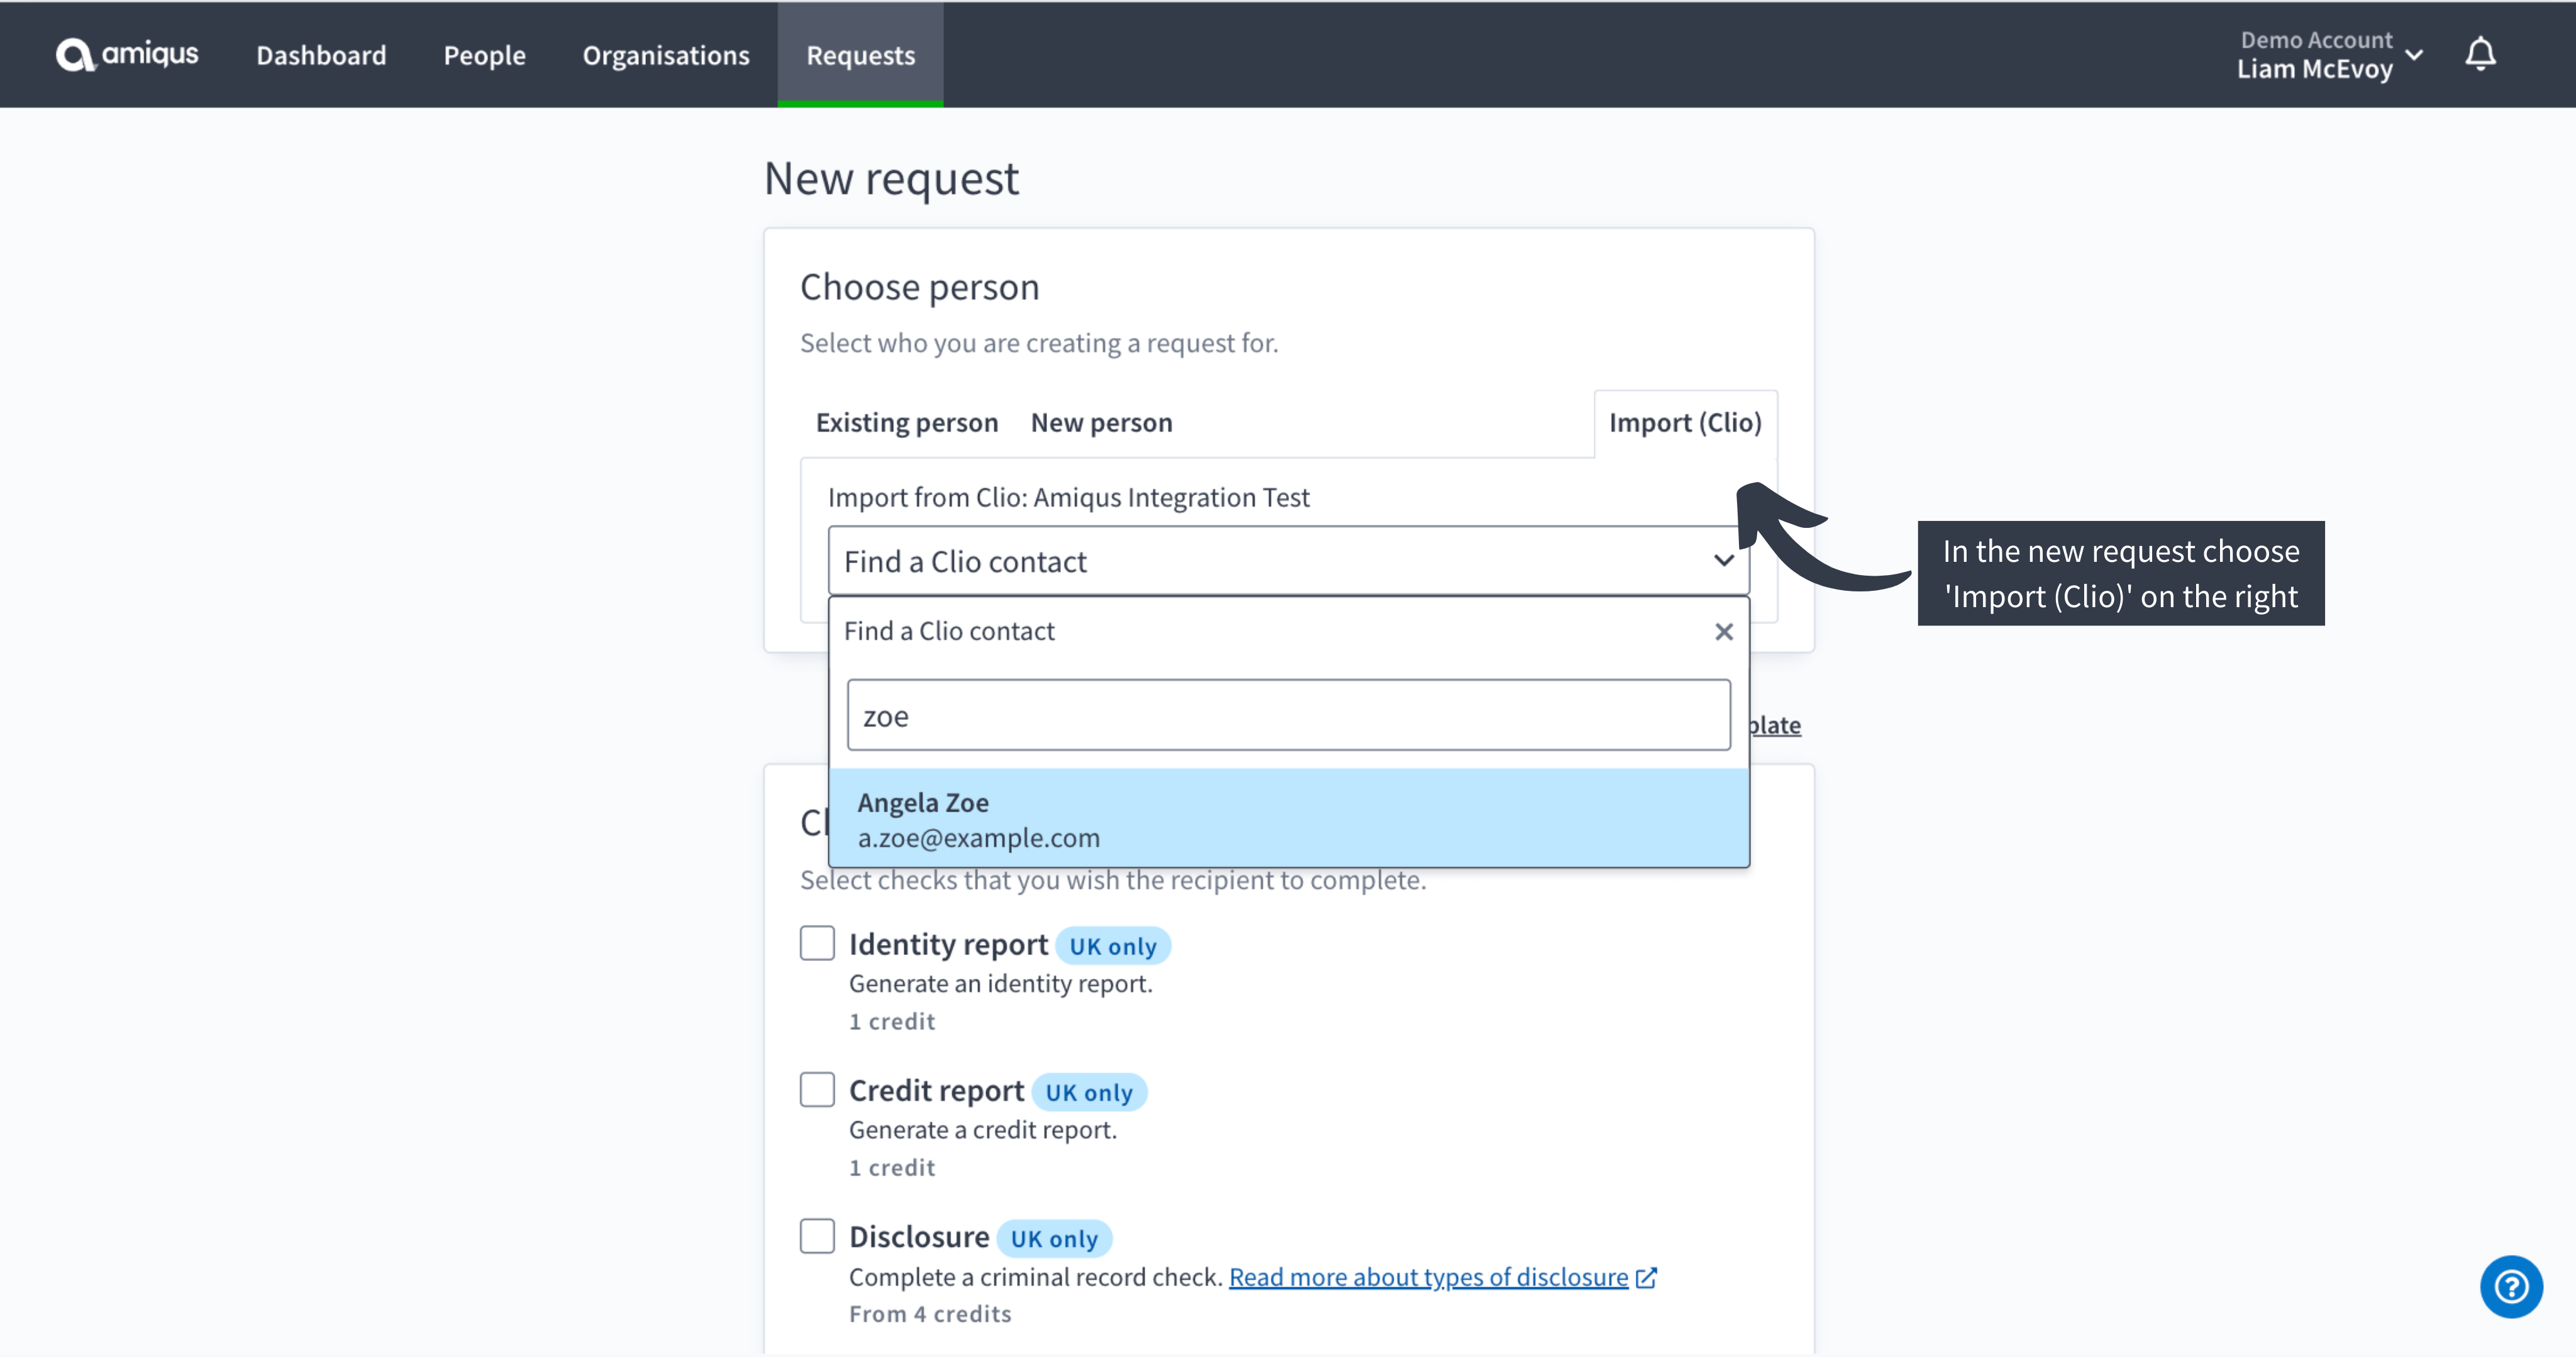Click the Amiqus logo icon
Image resolution: width=2576 pixels, height=1359 pixels.
coord(75,54)
